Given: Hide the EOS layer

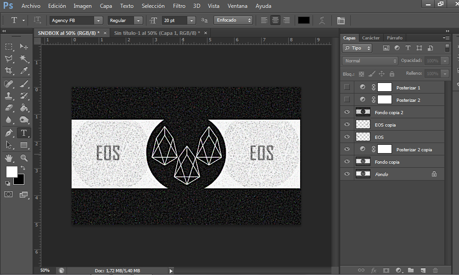Looking at the screenshot, I should click(347, 137).
